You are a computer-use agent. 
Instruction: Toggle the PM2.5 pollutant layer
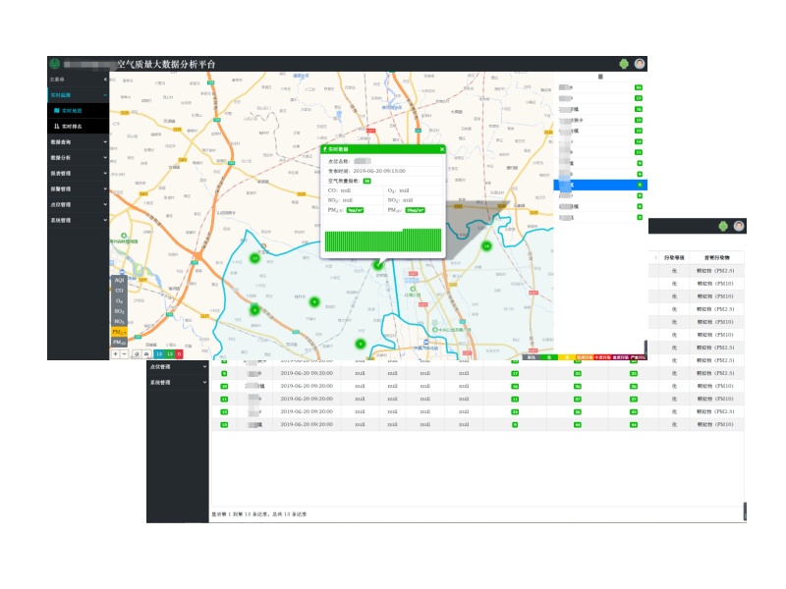point(119,332)
